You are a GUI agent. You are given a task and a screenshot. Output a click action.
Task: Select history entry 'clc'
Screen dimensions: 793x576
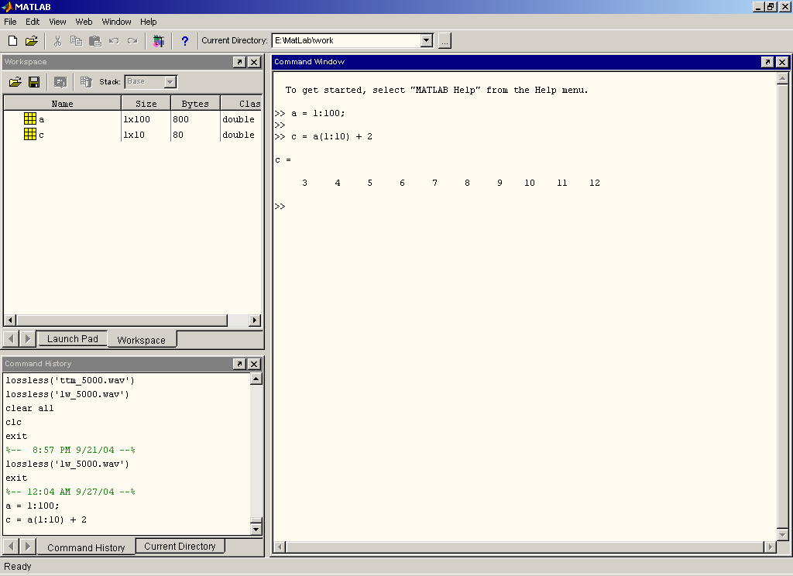(x=14, y=422)
